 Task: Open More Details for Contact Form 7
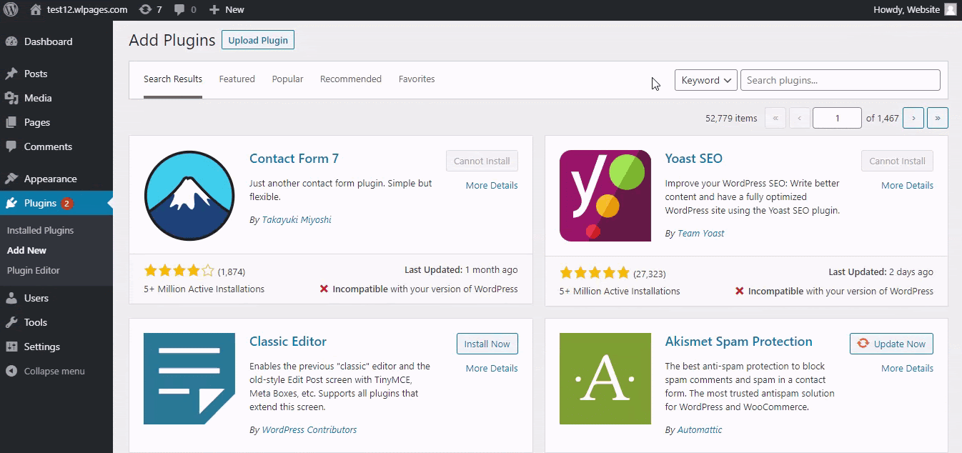(492, 185)
